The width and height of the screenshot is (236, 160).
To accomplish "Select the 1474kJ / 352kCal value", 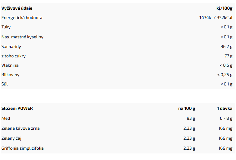I will [216, 17].
